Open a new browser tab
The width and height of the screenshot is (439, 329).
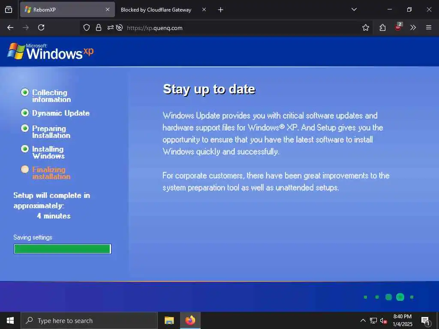click(x=221, y=10)
